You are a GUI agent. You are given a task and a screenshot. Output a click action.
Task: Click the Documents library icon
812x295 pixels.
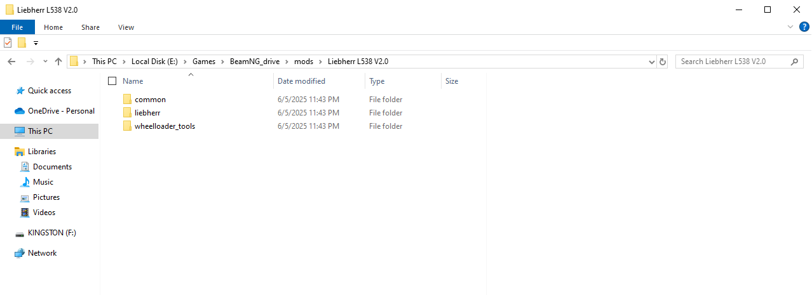click(x=25, y=167)
